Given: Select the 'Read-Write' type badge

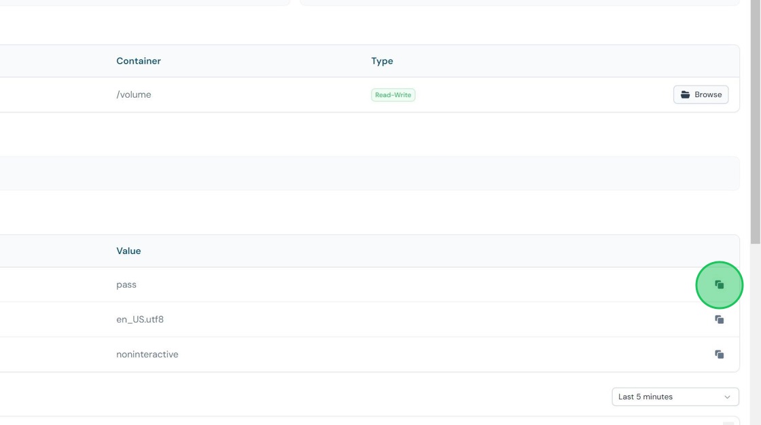Looking at the screenshot, I should (x=393, y=94).
